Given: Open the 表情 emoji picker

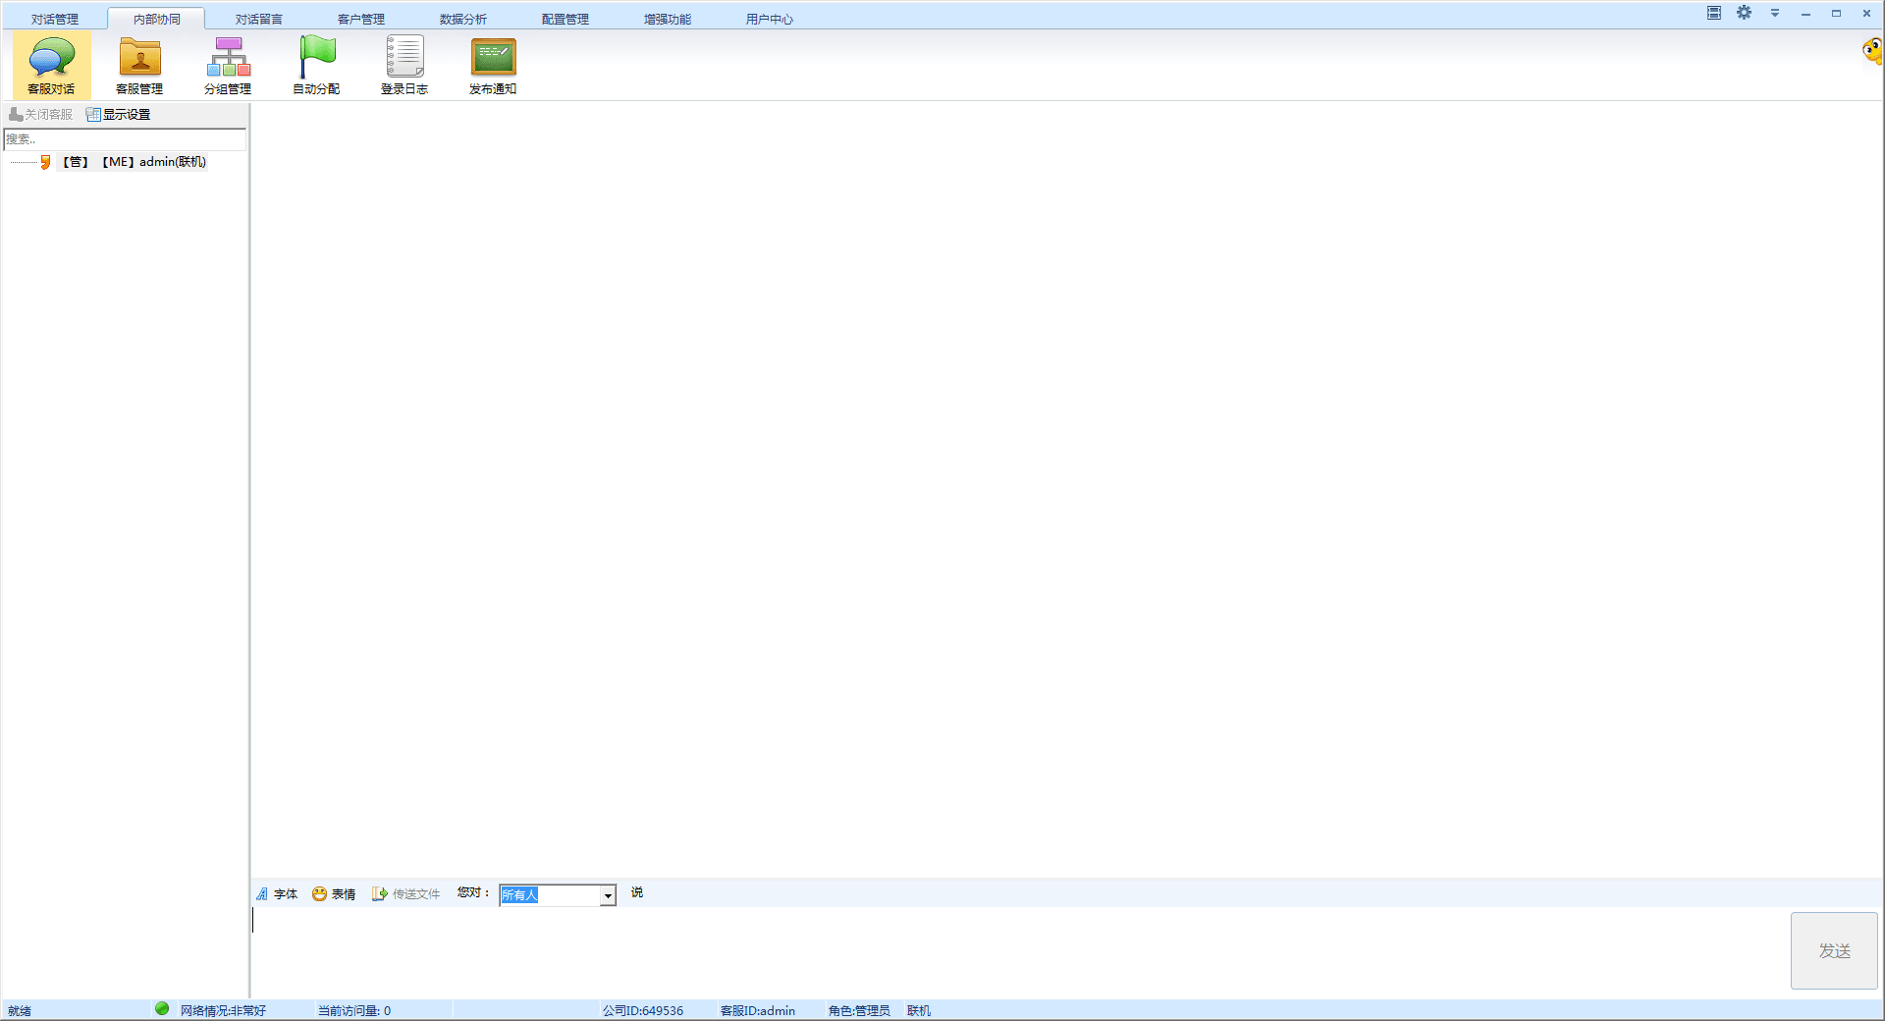Looking at the screenshot, I should point(334,894).
